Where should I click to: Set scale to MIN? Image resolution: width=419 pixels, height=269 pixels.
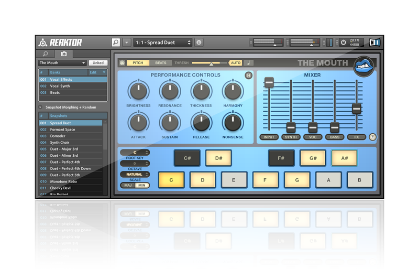142,185
